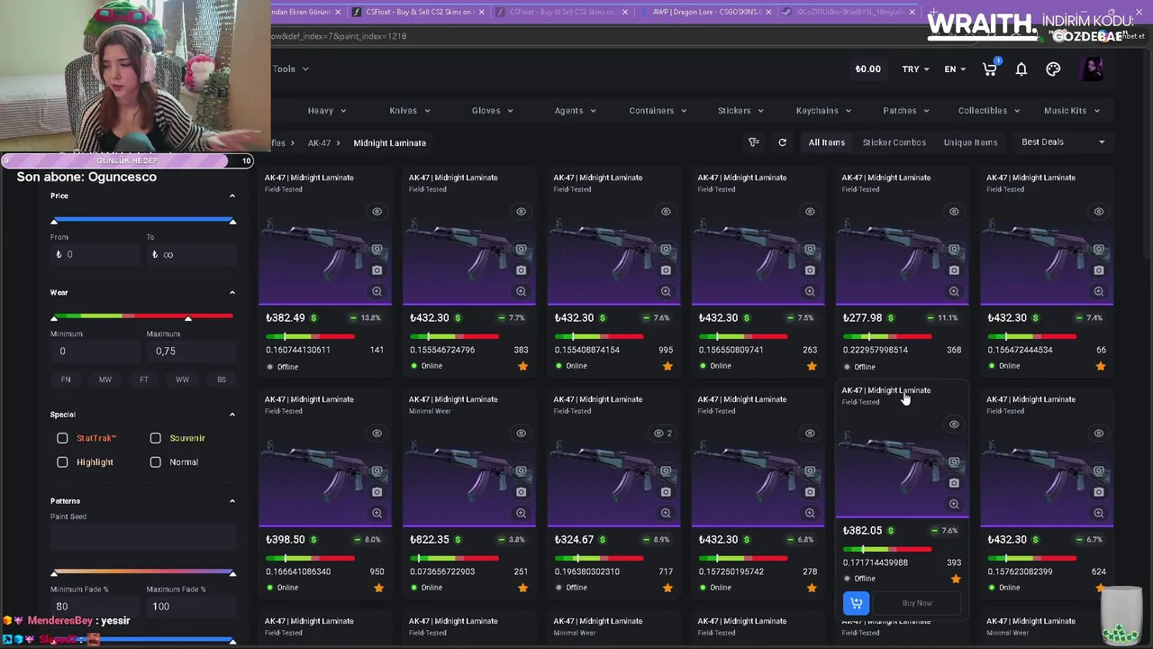The image size is (1153, 649).
Task: Expand the Heavy category menu
Action: pyautogui.click(x=327, y=111)
